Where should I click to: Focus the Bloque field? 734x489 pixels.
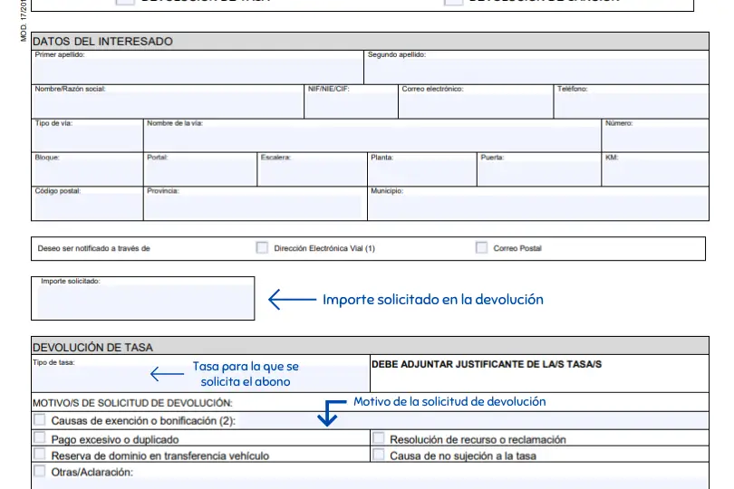pos(88,173)
